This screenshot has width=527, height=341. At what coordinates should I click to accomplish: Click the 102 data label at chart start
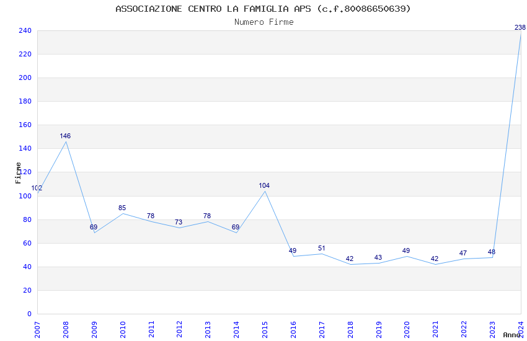click(37, 188)
